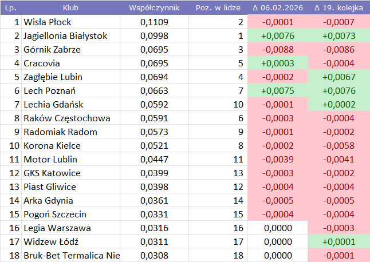370x262 pixels.
Task: Click the "Δ 19. kolejka" header
Action: point(338,9)
